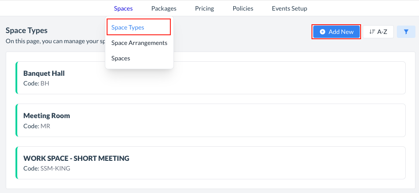The width and height of the screenshot is (419, 193).
Task: Click the plus icon in Add New
Action: point(323,32)
